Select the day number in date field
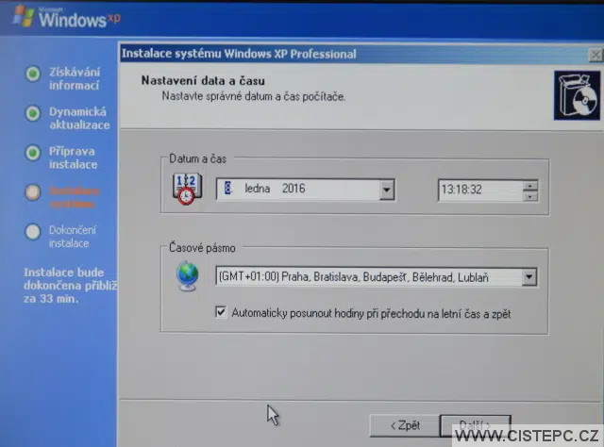 pyautogui.click(x=227, y=190)
